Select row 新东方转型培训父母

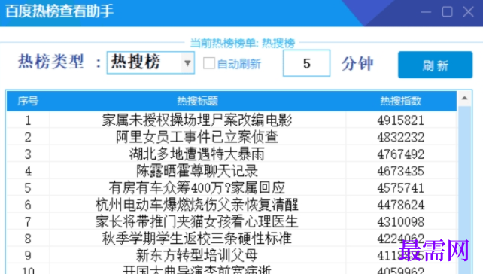[x=232, y=255]
